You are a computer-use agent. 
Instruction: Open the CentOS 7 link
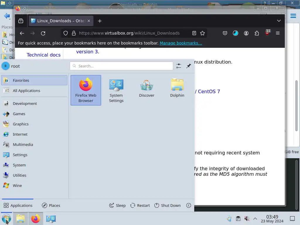pos(209,91)
